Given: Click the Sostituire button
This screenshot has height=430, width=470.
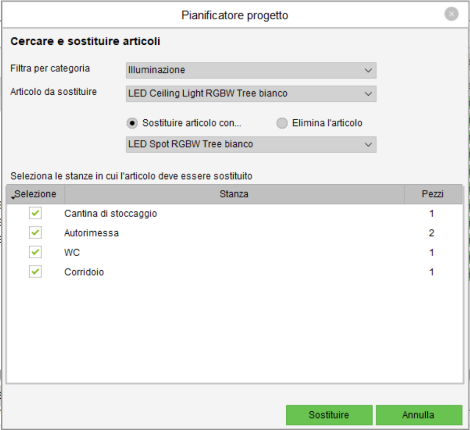Looking at the screenshot, I should 328,415.
